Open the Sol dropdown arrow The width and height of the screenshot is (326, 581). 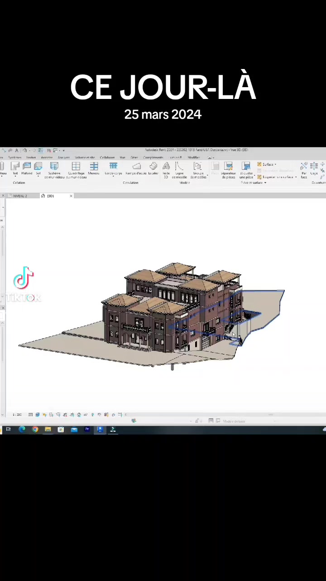(x=38, y=176)
